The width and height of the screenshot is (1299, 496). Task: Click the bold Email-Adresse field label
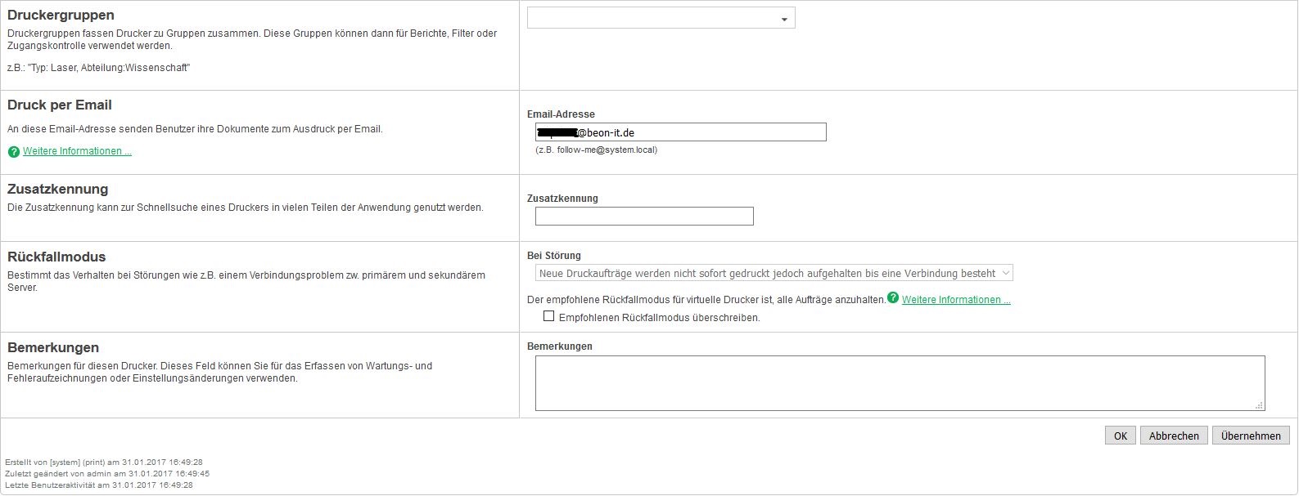(561, 114)
